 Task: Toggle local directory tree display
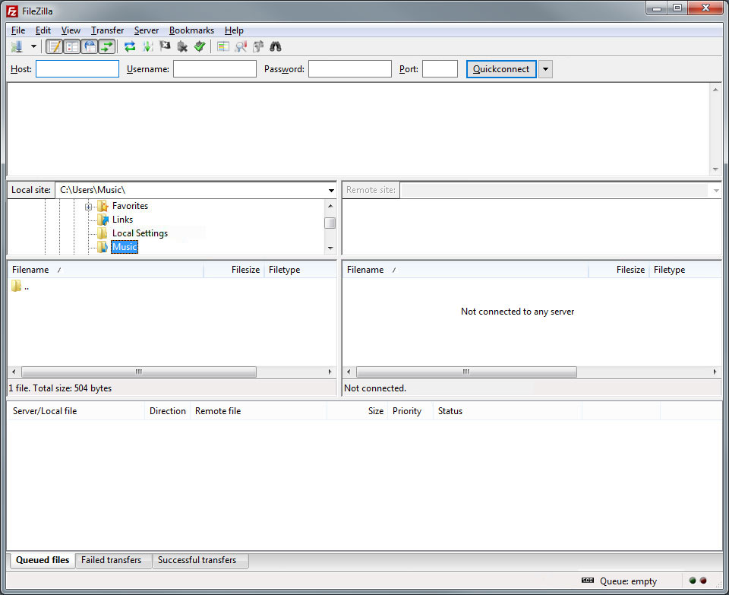[x=72, y=46]
